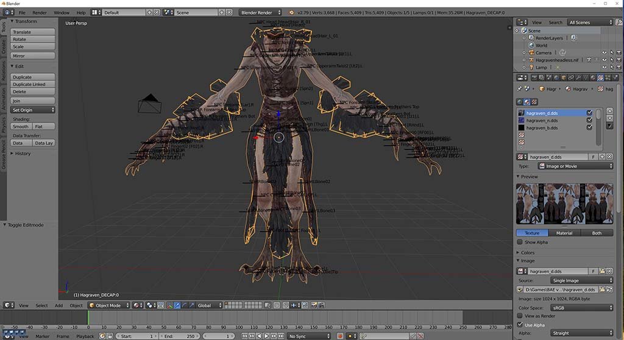
Task: Click OpenGL render animation clapper icon
Action: [321, 305]
